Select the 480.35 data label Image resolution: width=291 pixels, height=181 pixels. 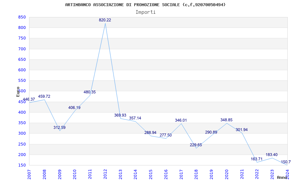pyautogui.click(x=89, y=92)
